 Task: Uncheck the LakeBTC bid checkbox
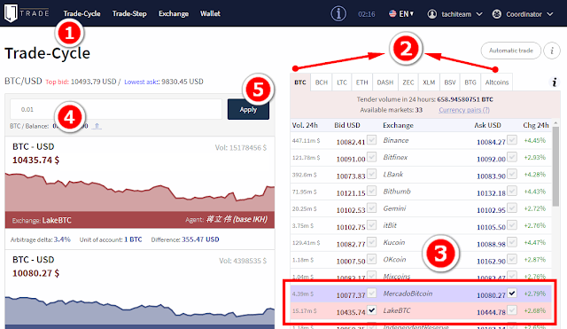(371, 309)
